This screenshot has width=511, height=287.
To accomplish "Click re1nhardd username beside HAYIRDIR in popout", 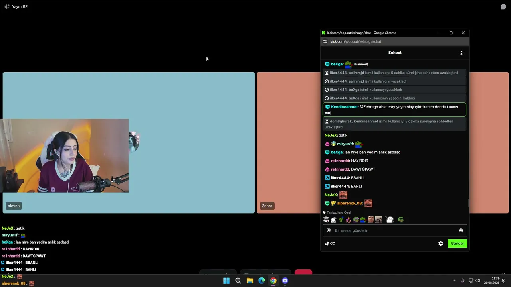I will (x=340, y=161).
